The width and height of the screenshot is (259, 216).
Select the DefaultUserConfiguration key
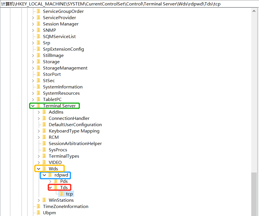pos(75,125)
